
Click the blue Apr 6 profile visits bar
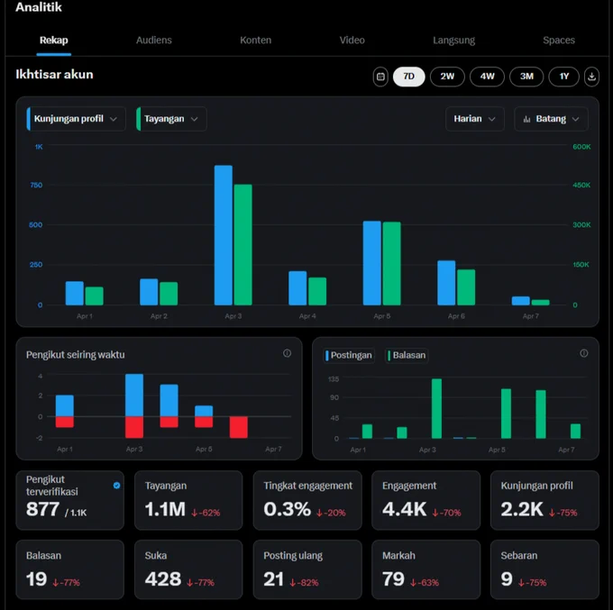click(x=446, y=283)
